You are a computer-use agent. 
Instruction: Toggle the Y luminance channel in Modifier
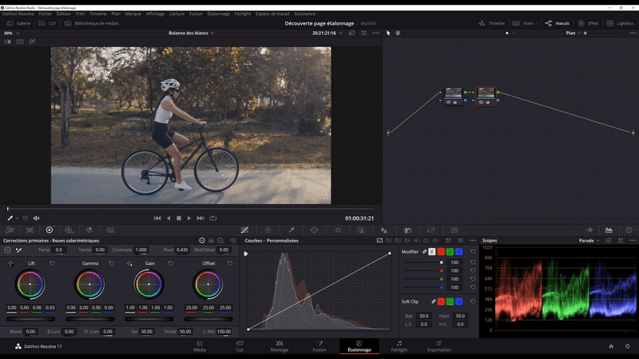(x=432, y=251)
